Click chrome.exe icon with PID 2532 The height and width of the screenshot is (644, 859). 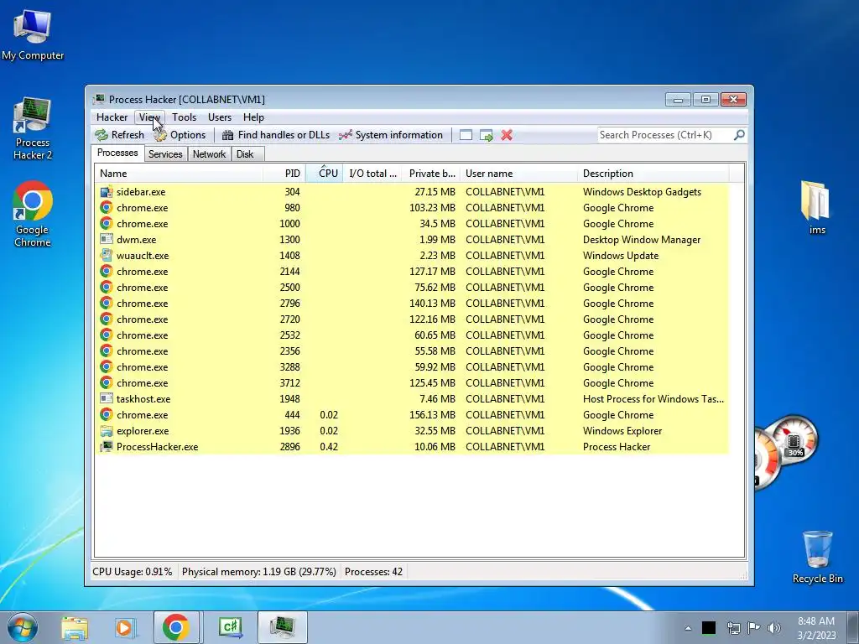pos(107,335)
